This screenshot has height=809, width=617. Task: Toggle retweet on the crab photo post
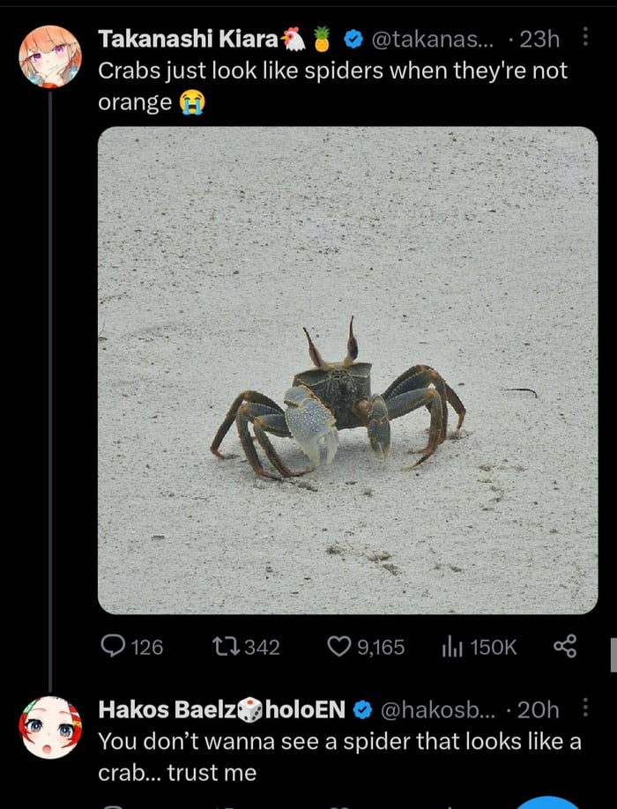pyautogui.click(x=227, y=648)
